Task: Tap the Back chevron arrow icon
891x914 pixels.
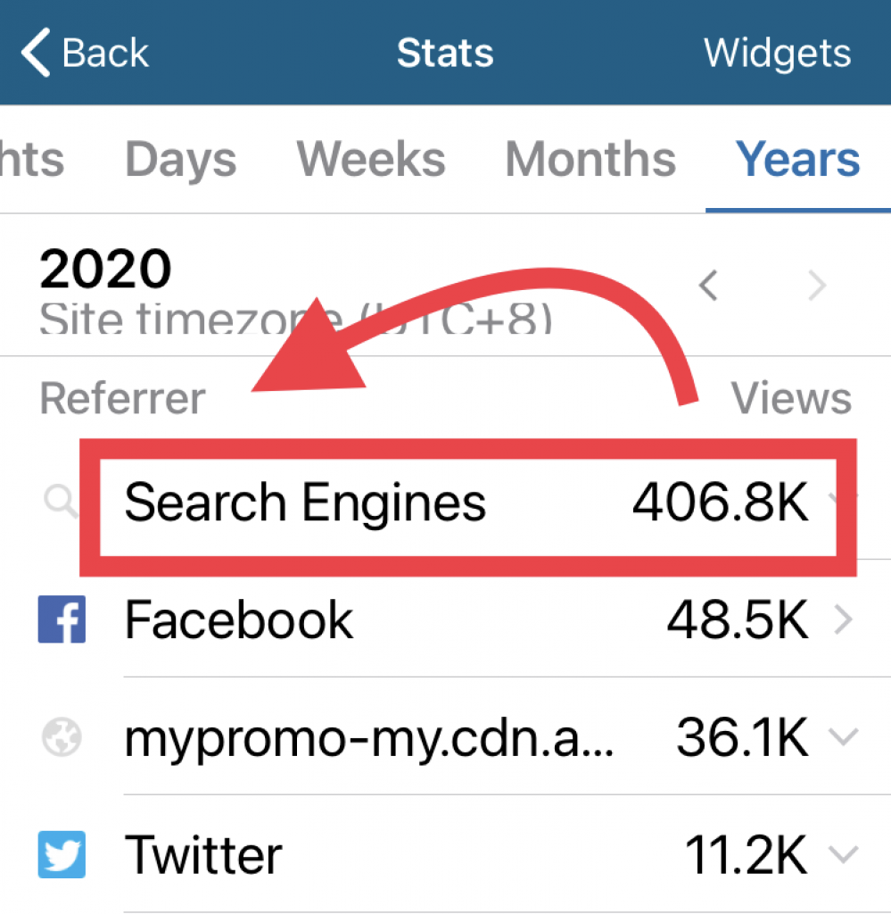Action: click(x=36, y=53)
